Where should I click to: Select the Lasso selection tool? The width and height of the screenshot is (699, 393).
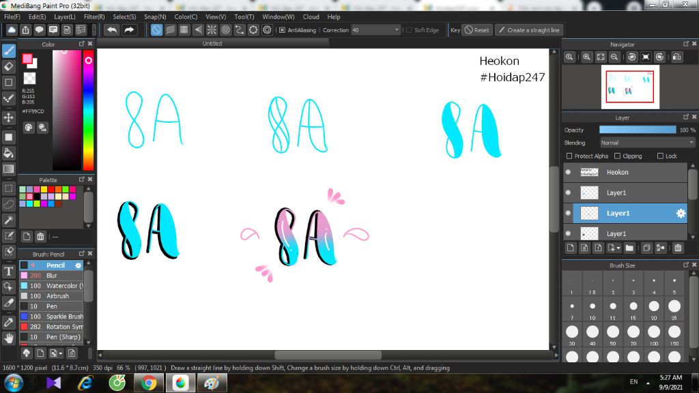[x=8, y=204]
